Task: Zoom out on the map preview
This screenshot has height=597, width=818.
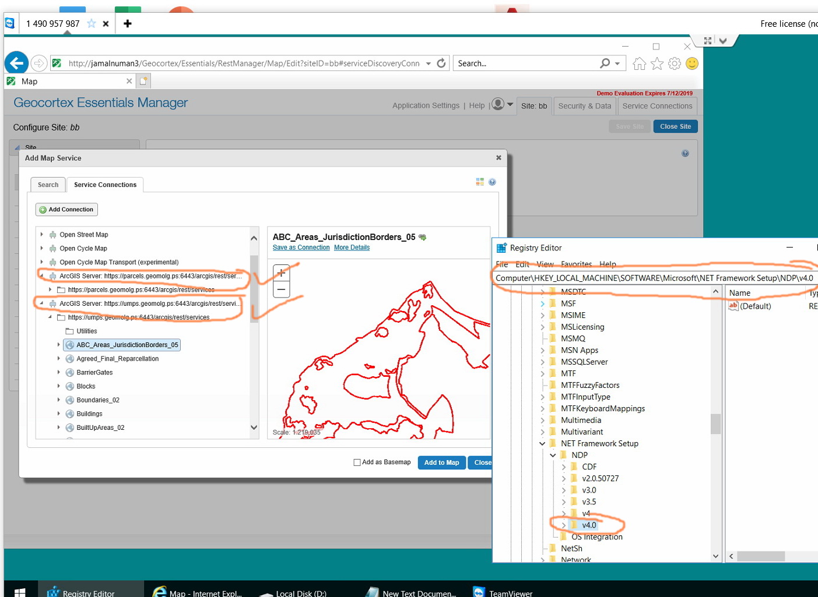Action: (x=282, y=289)
